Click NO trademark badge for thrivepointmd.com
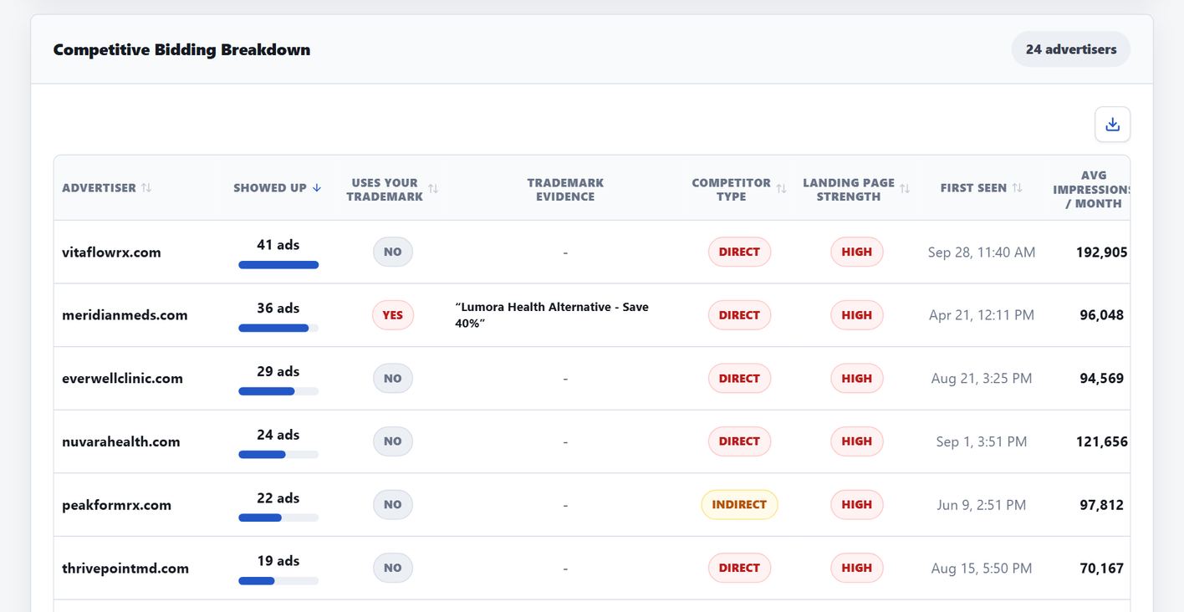The height and width of the screenshot is (612, 1184). pyautogui.click(x=392, y=568)
